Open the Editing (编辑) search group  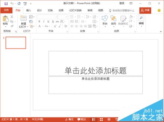(x=141, y=21)
